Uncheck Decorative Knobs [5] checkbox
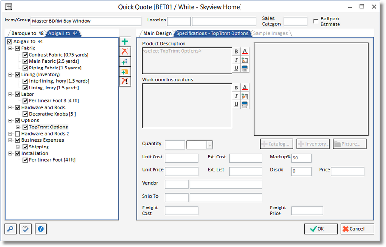This screenshot has width=386, height=247. coord(25,114)
